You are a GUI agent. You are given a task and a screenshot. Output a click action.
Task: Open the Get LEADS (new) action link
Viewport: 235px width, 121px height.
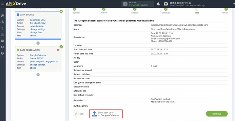tap(38, 23)
